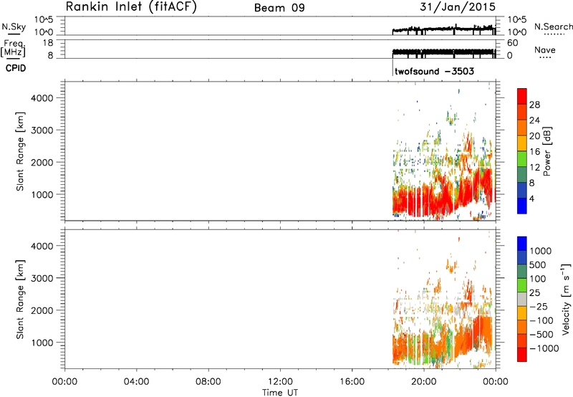Click the gray band of the Velocity color bar

pos(522,299)
